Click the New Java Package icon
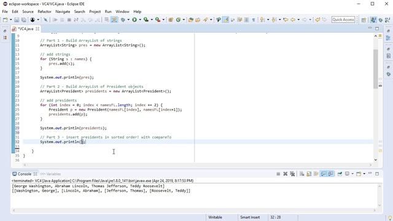 click(x=171, y=20)
